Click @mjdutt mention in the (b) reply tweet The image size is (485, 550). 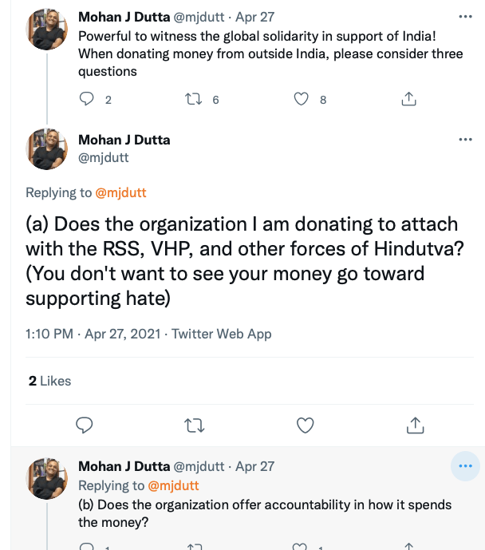173,485
